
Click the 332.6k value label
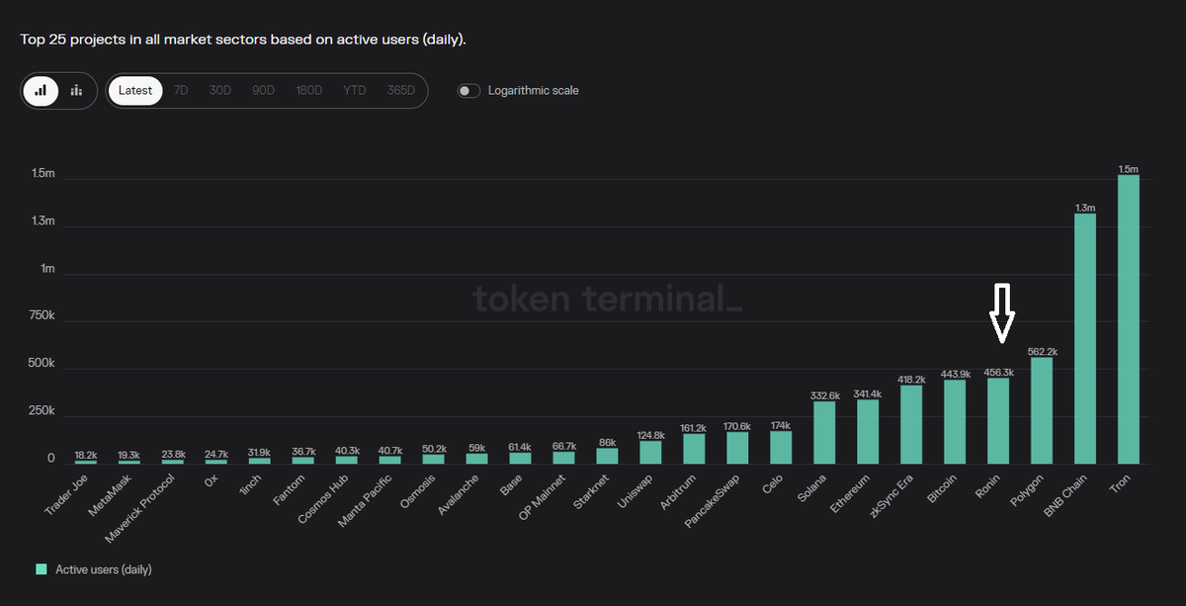tap(824, 395)
